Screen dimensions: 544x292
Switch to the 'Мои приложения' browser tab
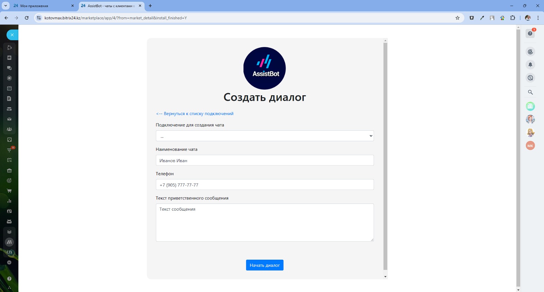click(44, 6)
